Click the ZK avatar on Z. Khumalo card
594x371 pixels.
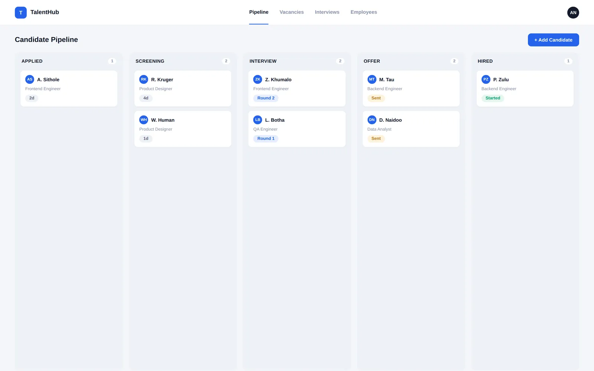(258, 79)
